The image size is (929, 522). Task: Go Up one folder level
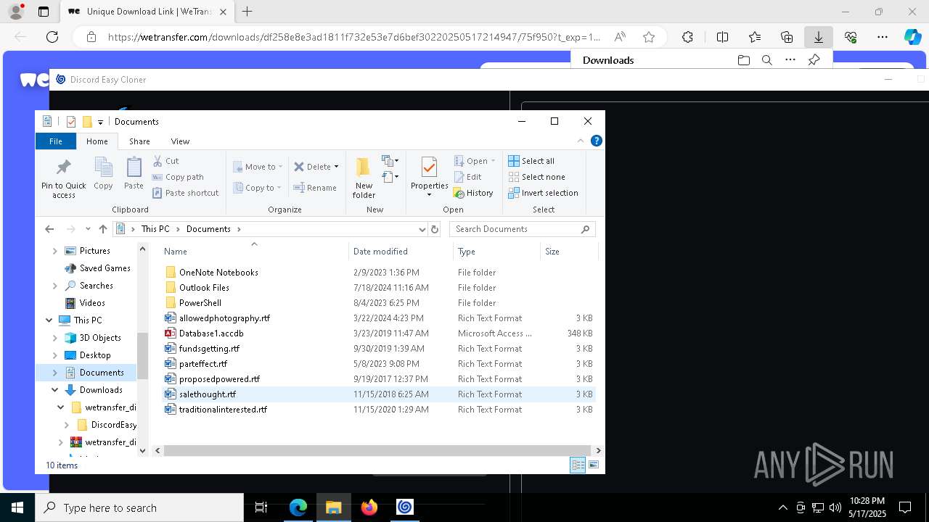click(x=103, y=229)
